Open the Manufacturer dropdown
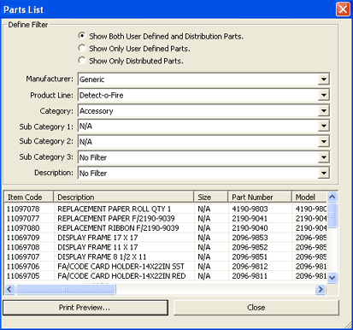This screenshot has height=330, width=353. point(324,80)
